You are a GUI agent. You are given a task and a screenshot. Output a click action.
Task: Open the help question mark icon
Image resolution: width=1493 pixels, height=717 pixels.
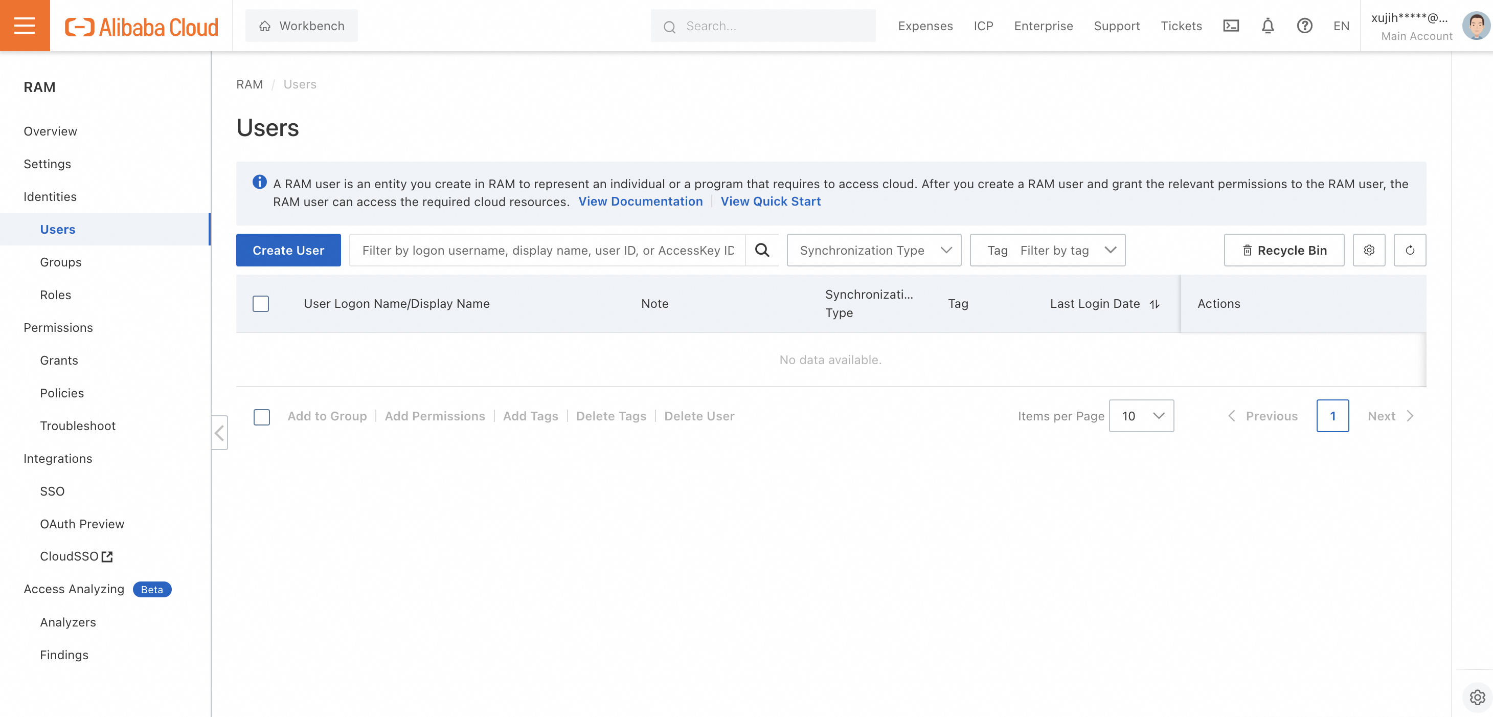click(x=1304, y=26)
